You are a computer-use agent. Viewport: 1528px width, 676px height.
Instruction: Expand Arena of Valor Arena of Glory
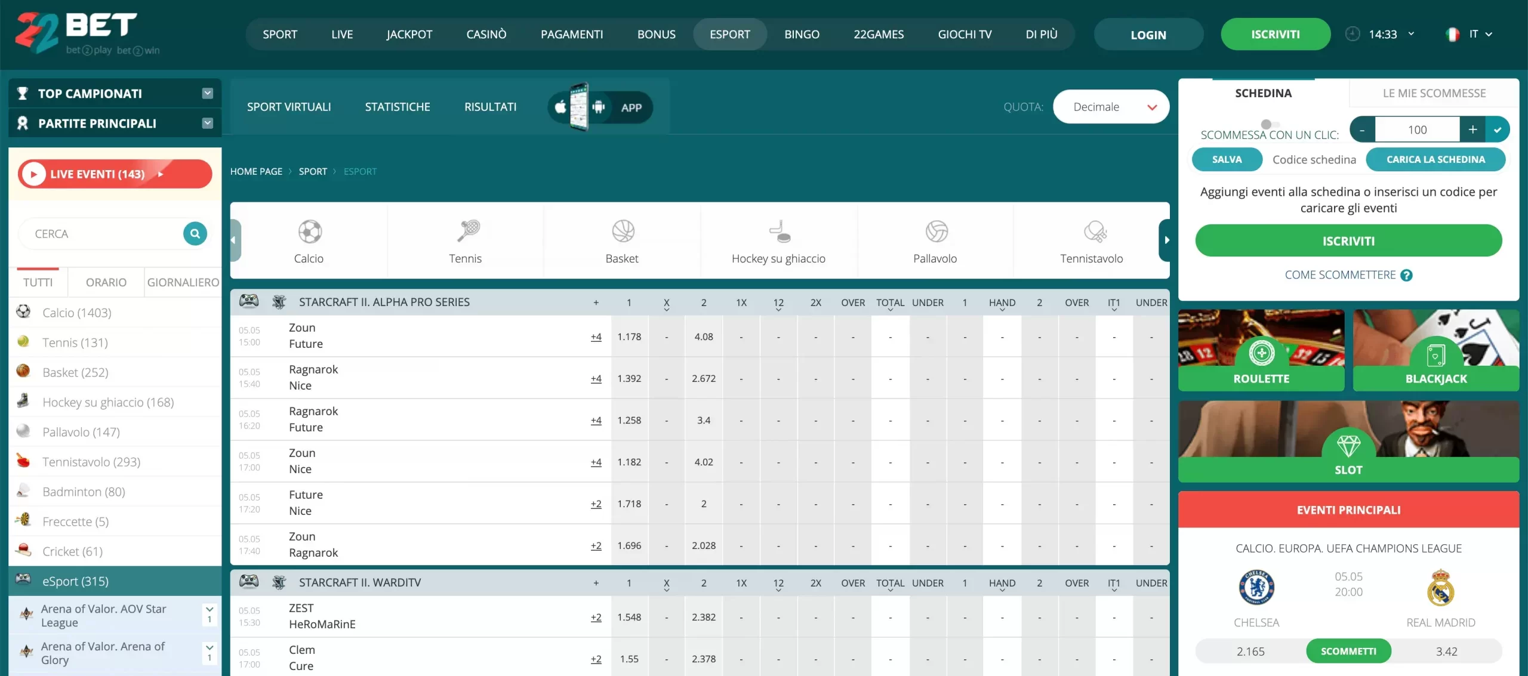(210, 652)
